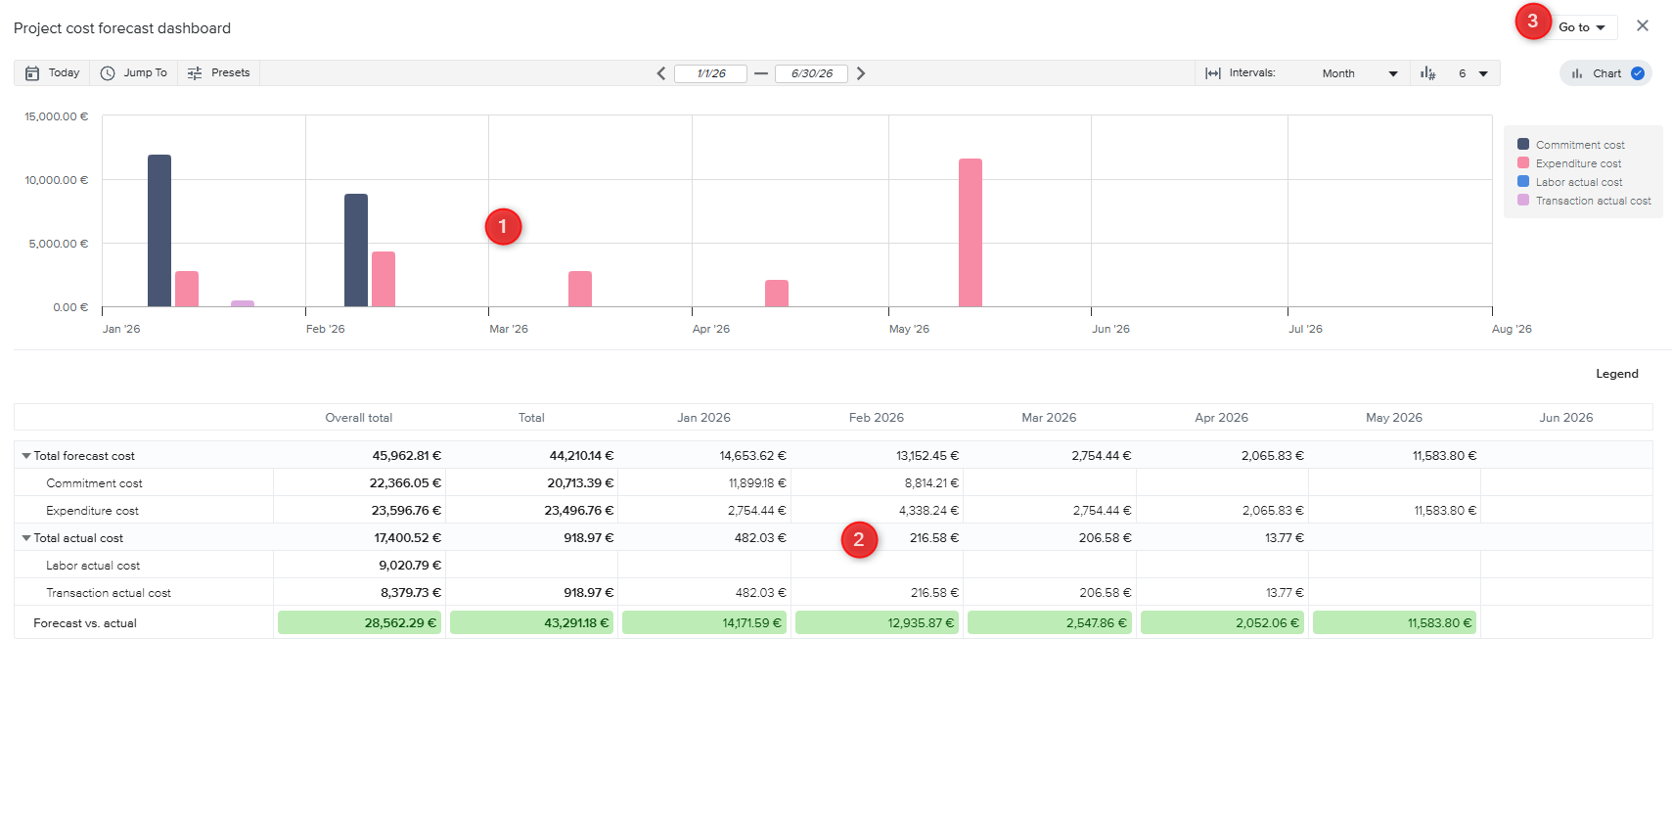Toggle Transaction actual cost legend entry
Image resolution: width=1672 pixels, height=821 pixels.
pyautogui.click(x=1592, y=201)
